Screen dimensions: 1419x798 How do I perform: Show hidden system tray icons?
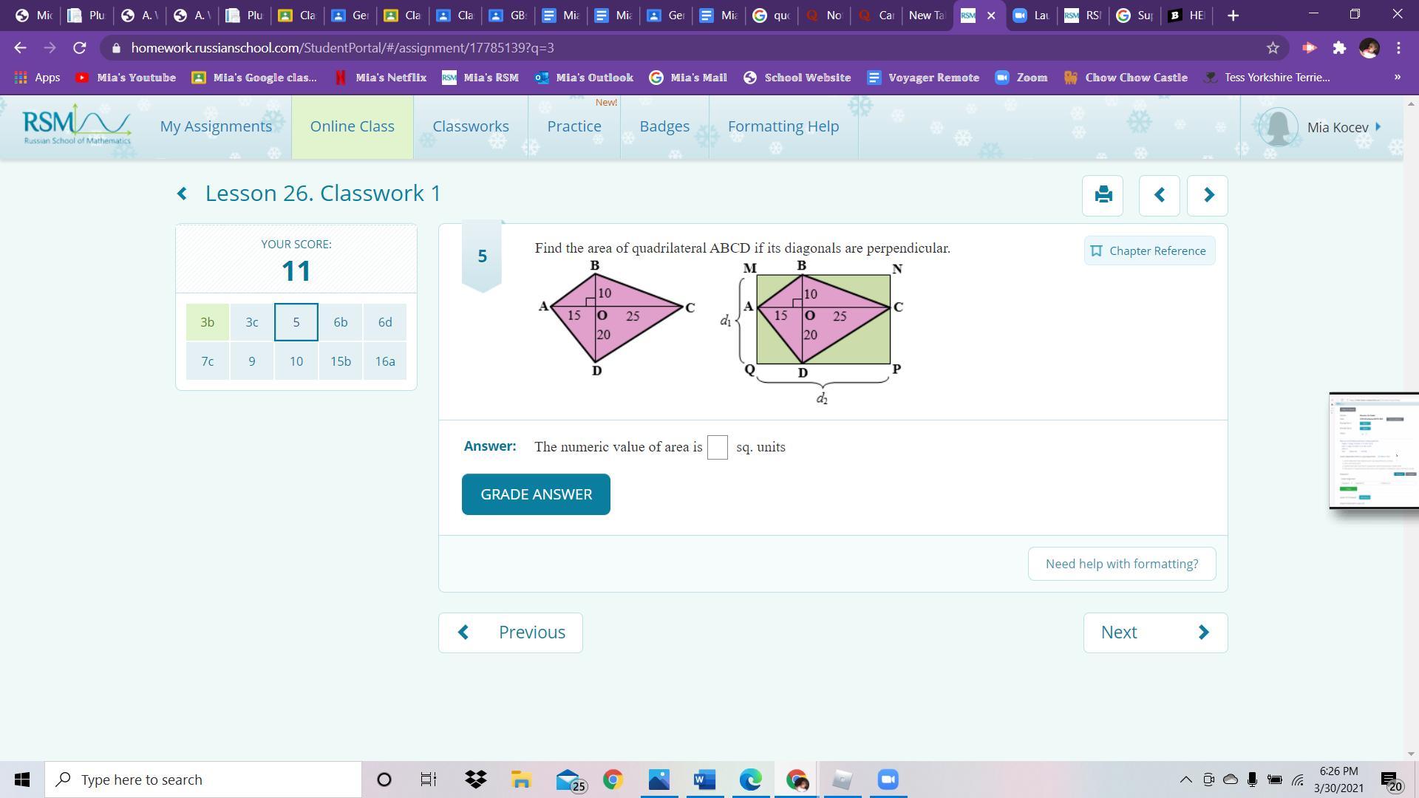click(1185, 780)
